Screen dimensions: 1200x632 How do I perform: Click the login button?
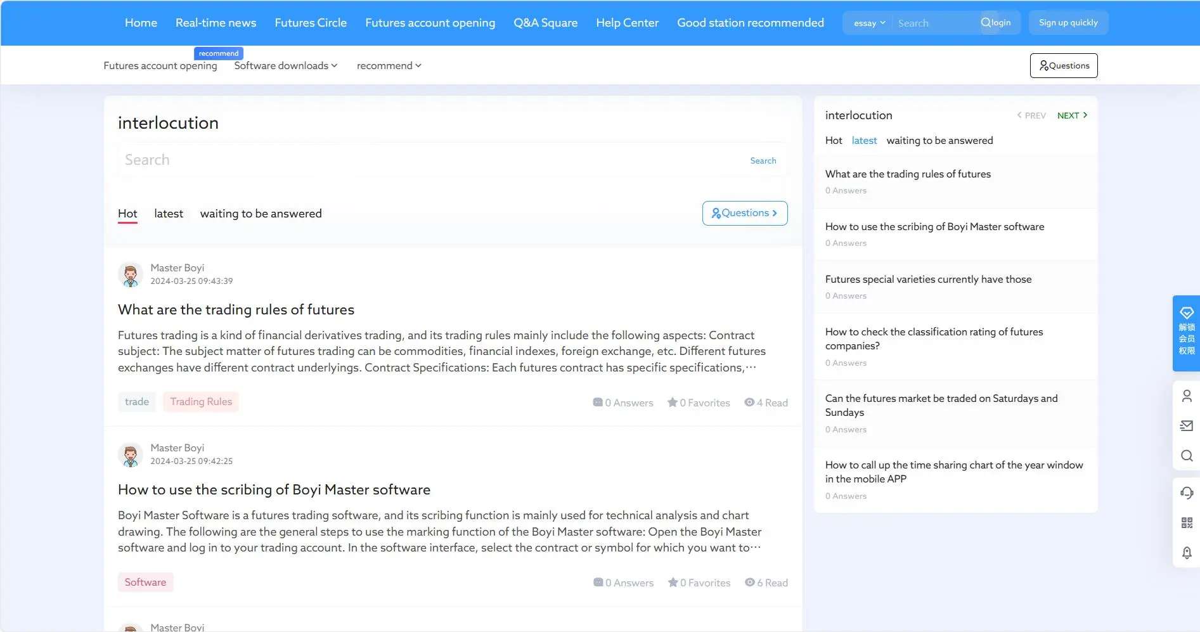coord(1001,23)
